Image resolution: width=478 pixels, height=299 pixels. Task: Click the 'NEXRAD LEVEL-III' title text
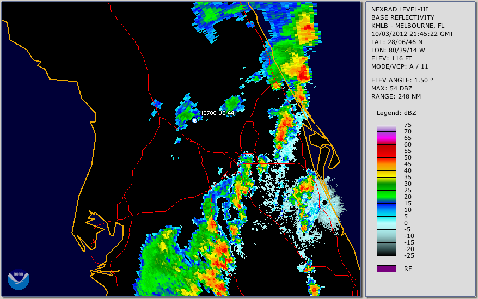click(x=400, y=9)
